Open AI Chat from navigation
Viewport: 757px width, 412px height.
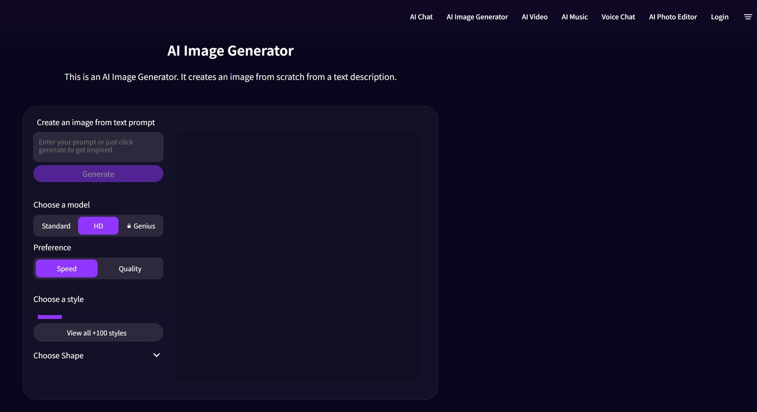tap(421, 17)
